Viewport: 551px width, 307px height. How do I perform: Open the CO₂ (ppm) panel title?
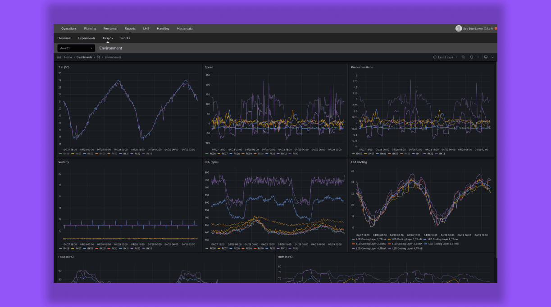click(213, 162)
